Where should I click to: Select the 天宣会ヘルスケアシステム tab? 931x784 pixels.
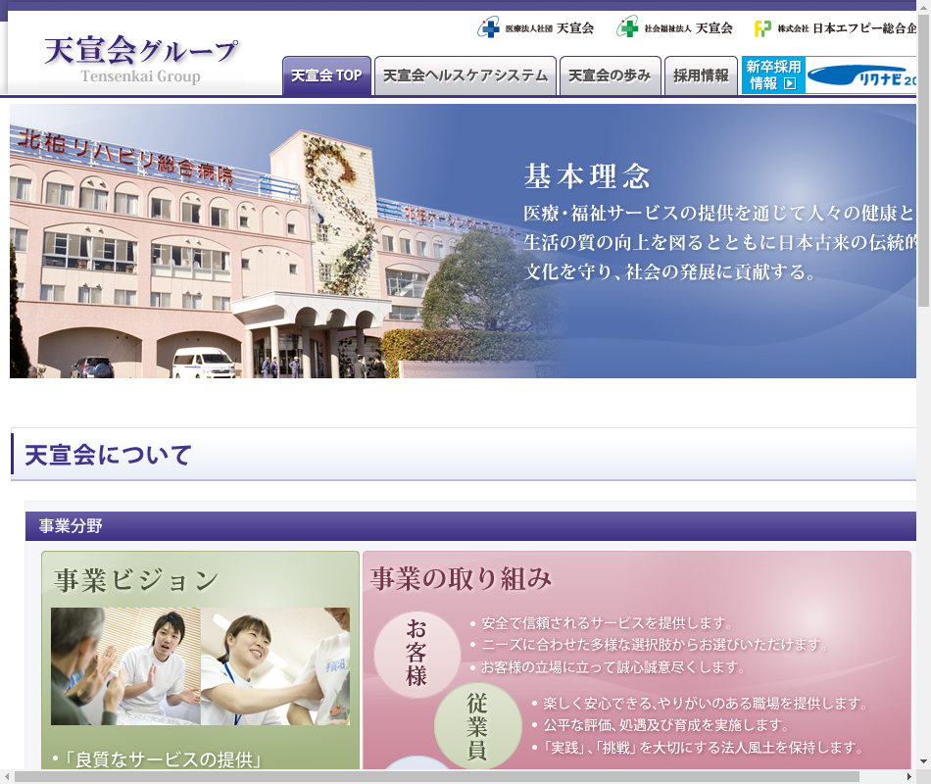point(465,75)
